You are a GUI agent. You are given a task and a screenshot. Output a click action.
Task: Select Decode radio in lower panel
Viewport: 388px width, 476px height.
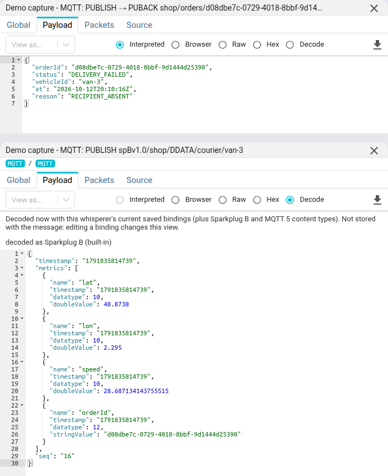pyautogui.click(x=290, y=200)
